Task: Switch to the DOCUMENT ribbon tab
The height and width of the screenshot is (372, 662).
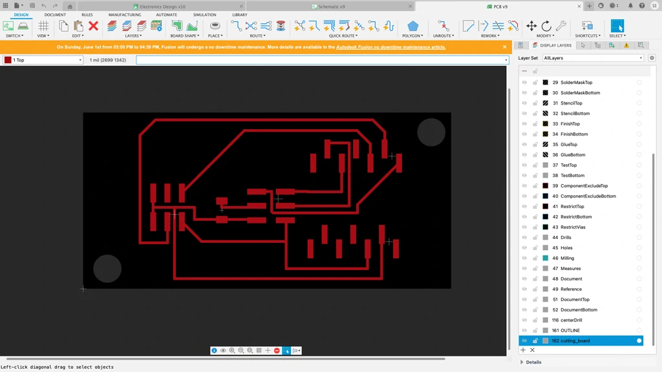Action: click(x=55, y=15)
